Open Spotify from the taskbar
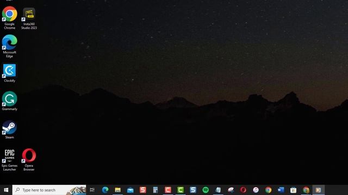This screenshot has width=348, height=195. coord(206,190)
